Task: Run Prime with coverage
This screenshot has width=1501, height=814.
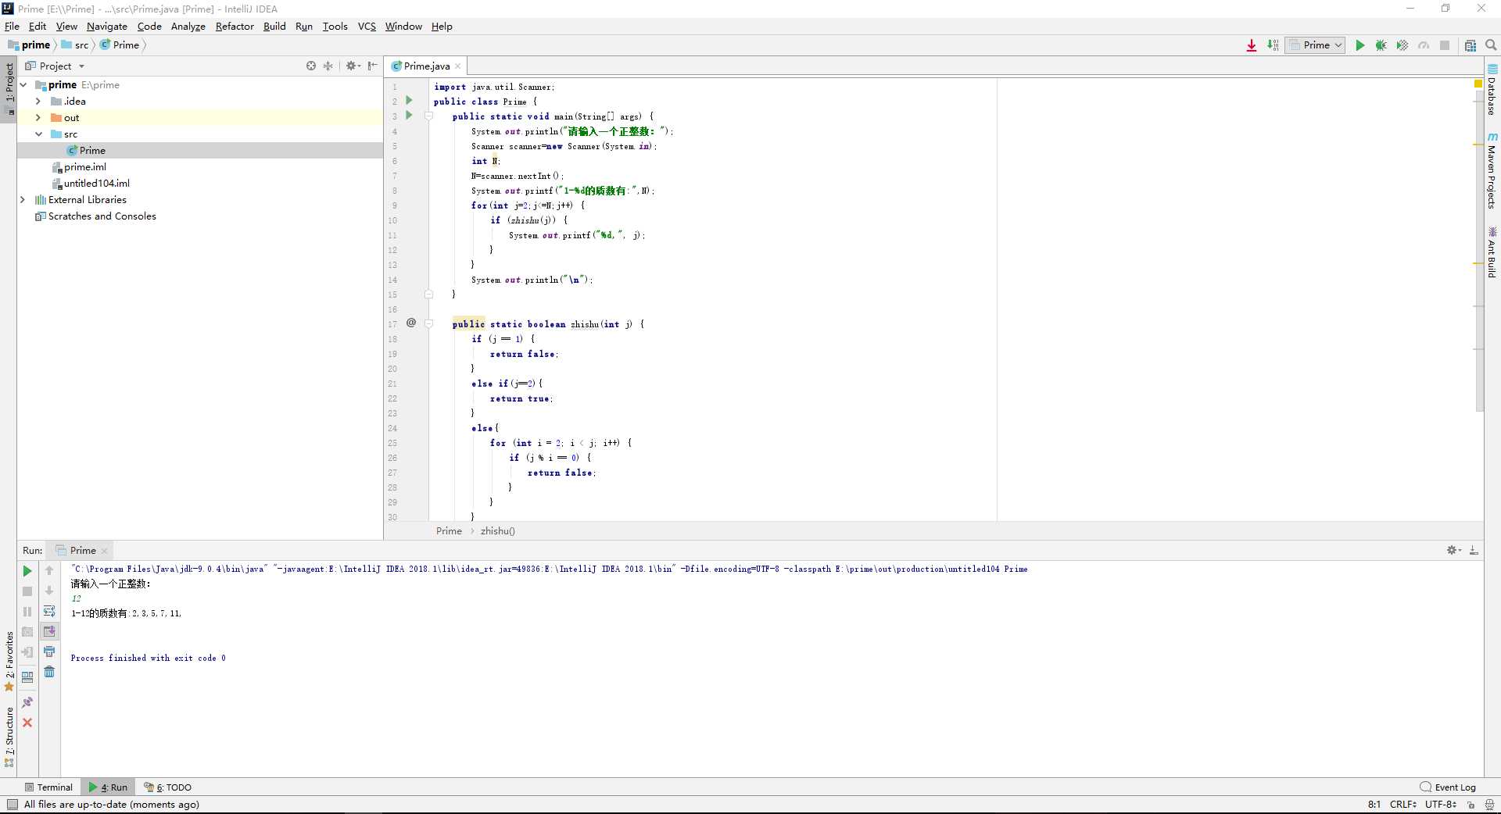Action: pyautogui.click(x=1402, y=45)
